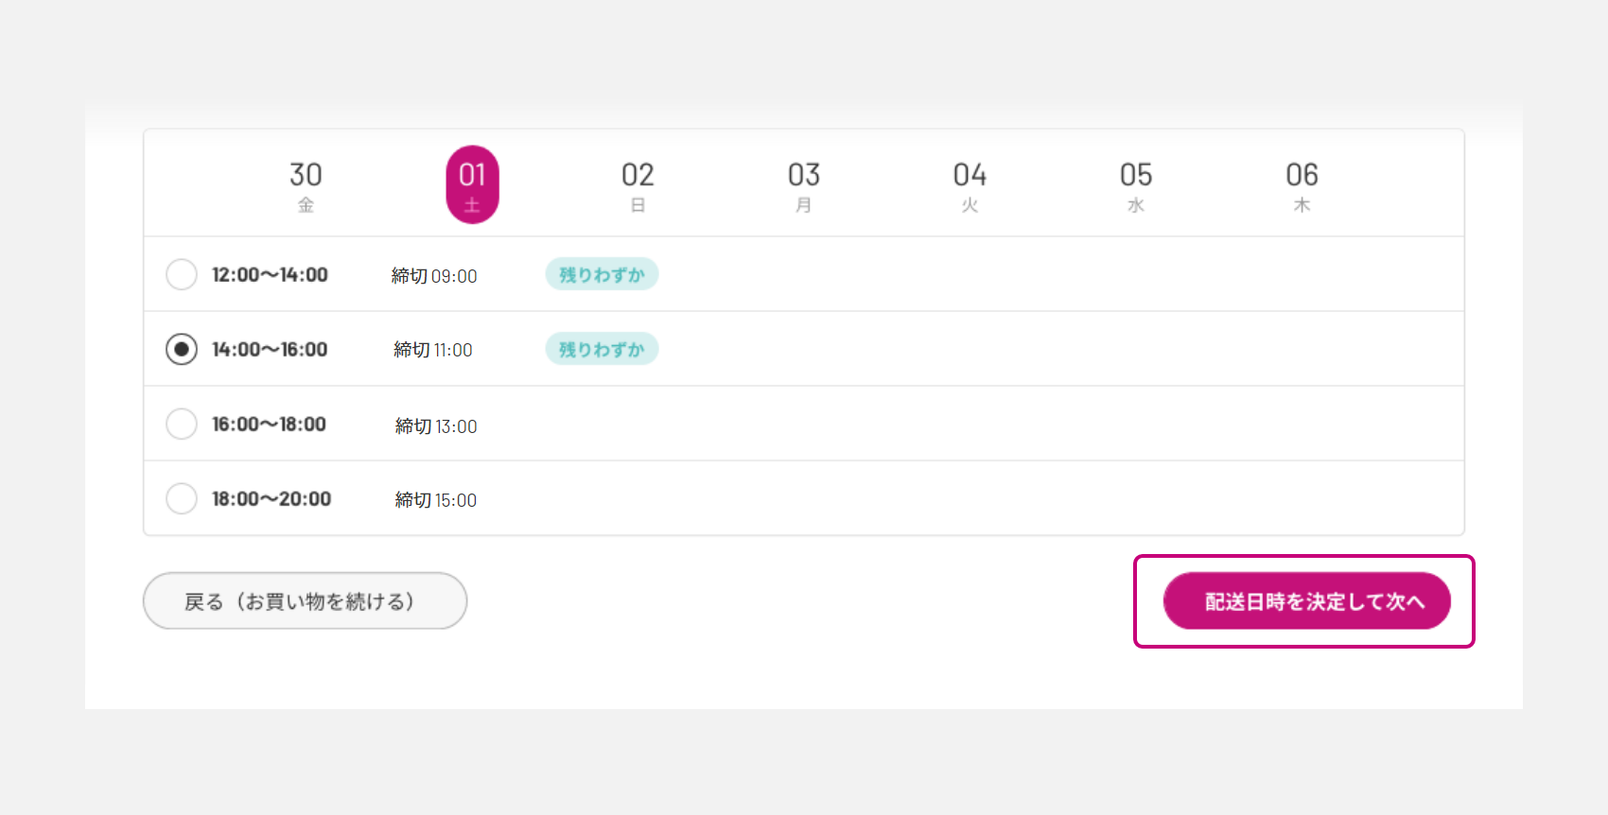Switch to Wednesday 05 date

coord(1136,185)
